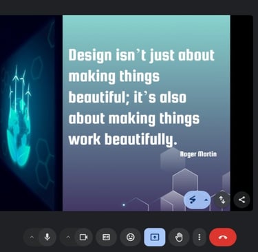Open more options three-dot menu
The image size is (258, 252).
200,237
